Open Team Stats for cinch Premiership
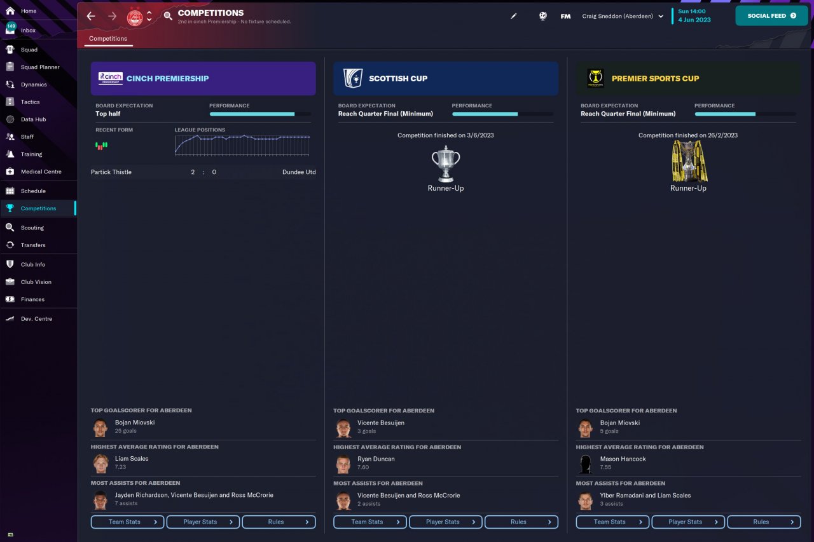The width and height of the screenshot is (814, 542). pyautogui.click(x=127, y=522)
